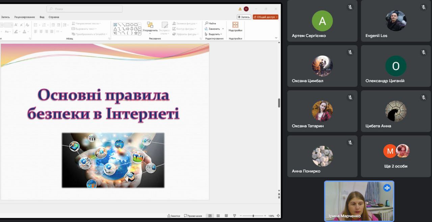Click muted mic icon on Анна Понирко tile

[x=350, y=142]
